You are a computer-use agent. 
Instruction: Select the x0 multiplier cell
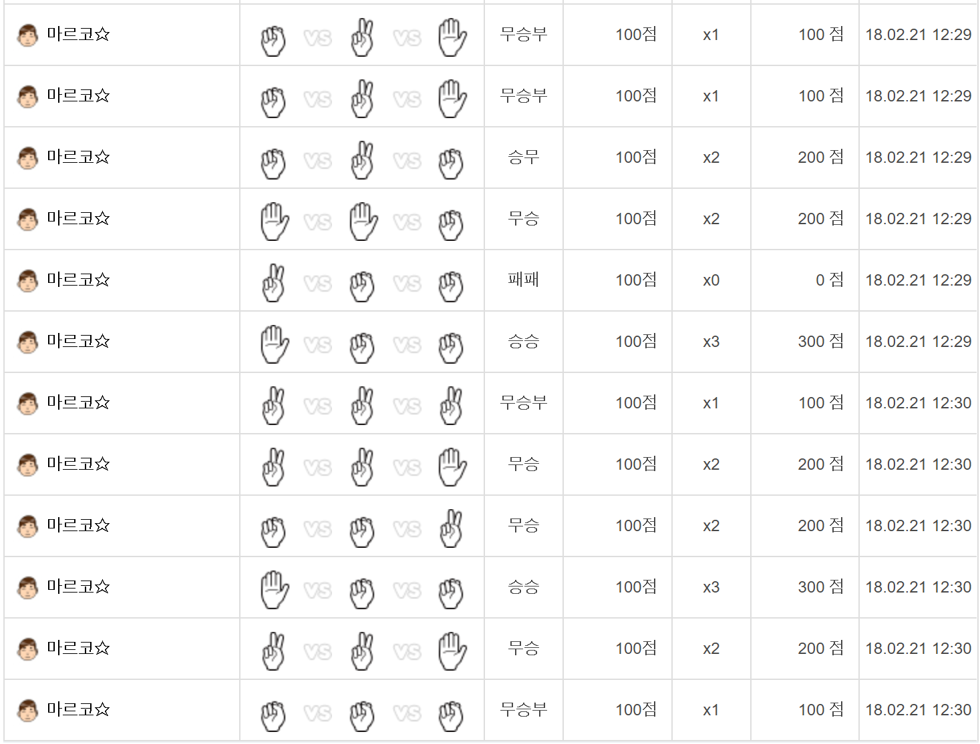[711, 280]
